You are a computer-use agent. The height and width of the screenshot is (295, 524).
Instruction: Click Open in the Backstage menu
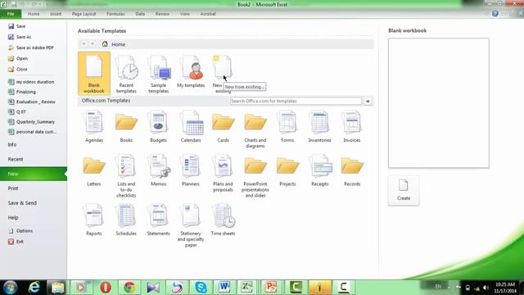click(18, 58)
